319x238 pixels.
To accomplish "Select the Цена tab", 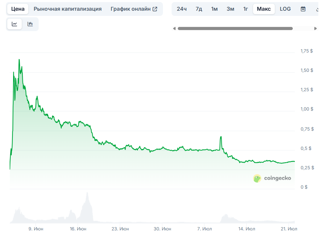I will pos(18,9).
